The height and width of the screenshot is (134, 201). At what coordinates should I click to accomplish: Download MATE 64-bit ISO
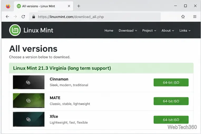pyautogui.click(x=171, y=101)
